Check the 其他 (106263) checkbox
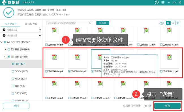The width and height of the screenshot is (184, 112). click(x=9, y=49)
